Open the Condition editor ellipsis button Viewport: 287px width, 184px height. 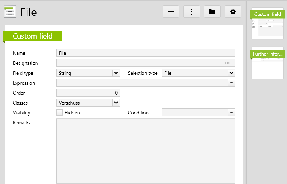(231, 112)
